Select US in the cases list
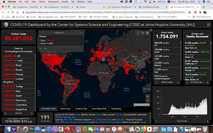Viewport: 213px width, 133px height. point(18,56)
